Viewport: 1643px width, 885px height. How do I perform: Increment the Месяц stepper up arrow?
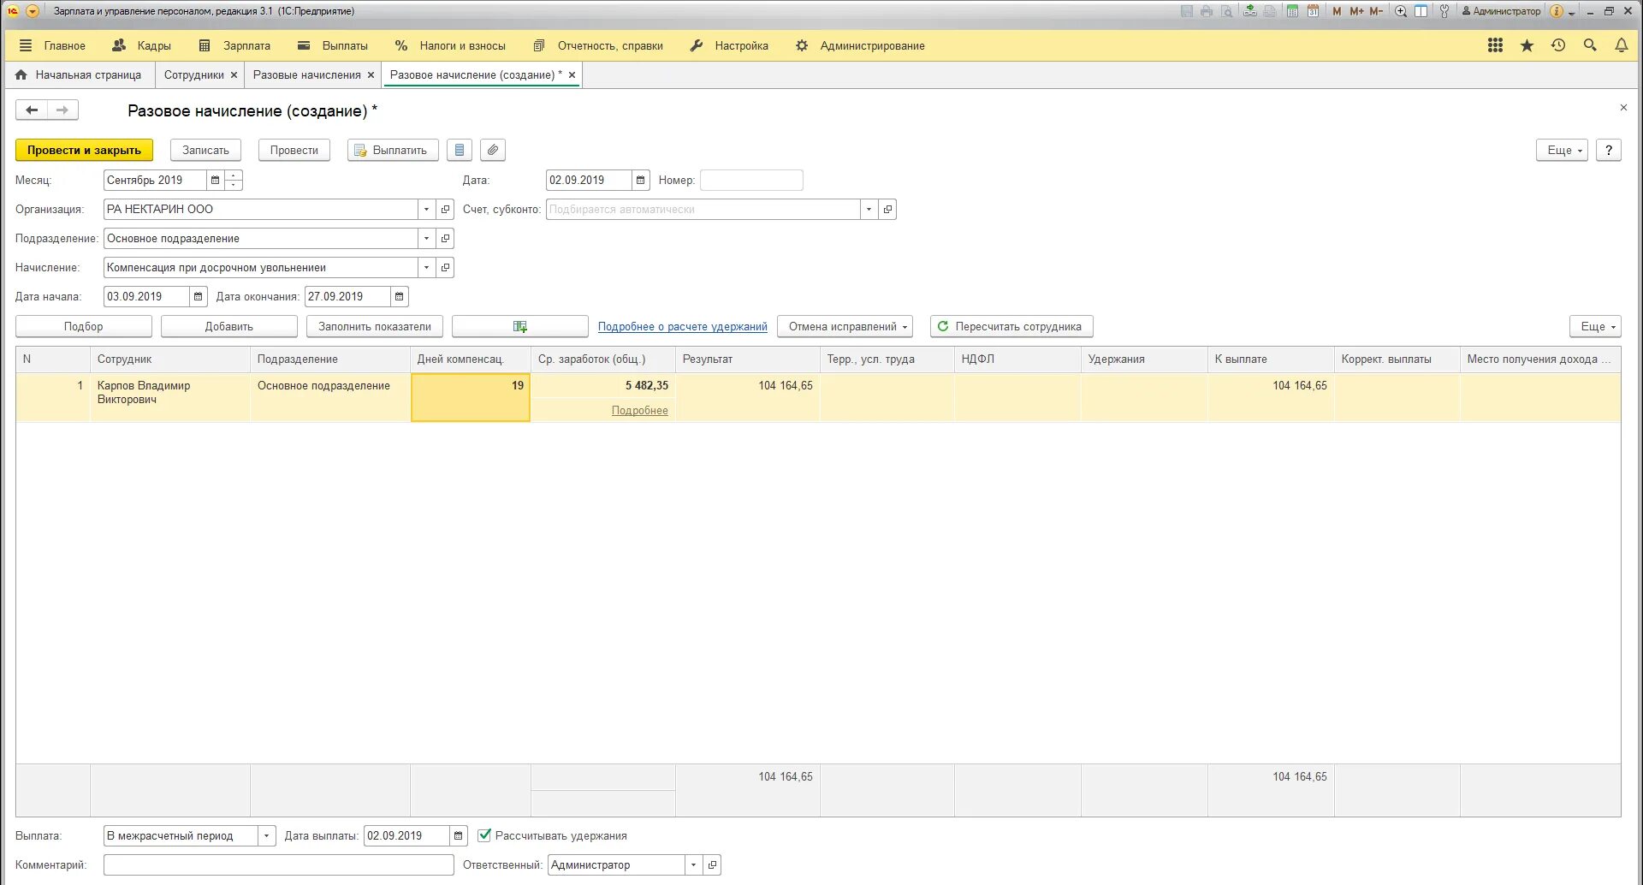(234, 175)
